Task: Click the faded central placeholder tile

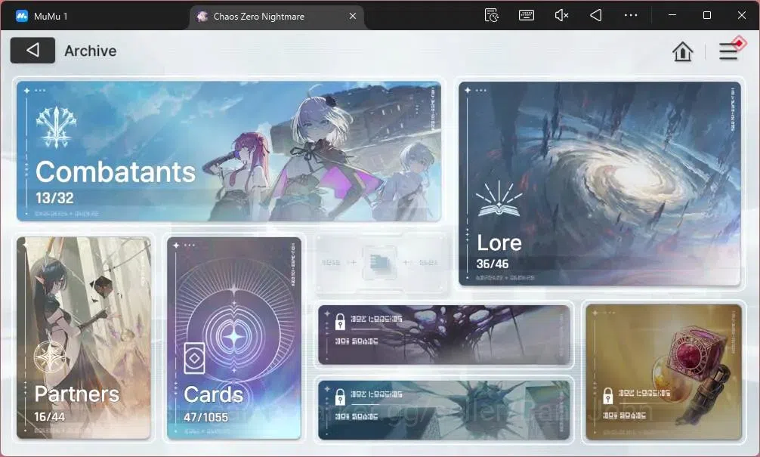Action: coord(381,263)
